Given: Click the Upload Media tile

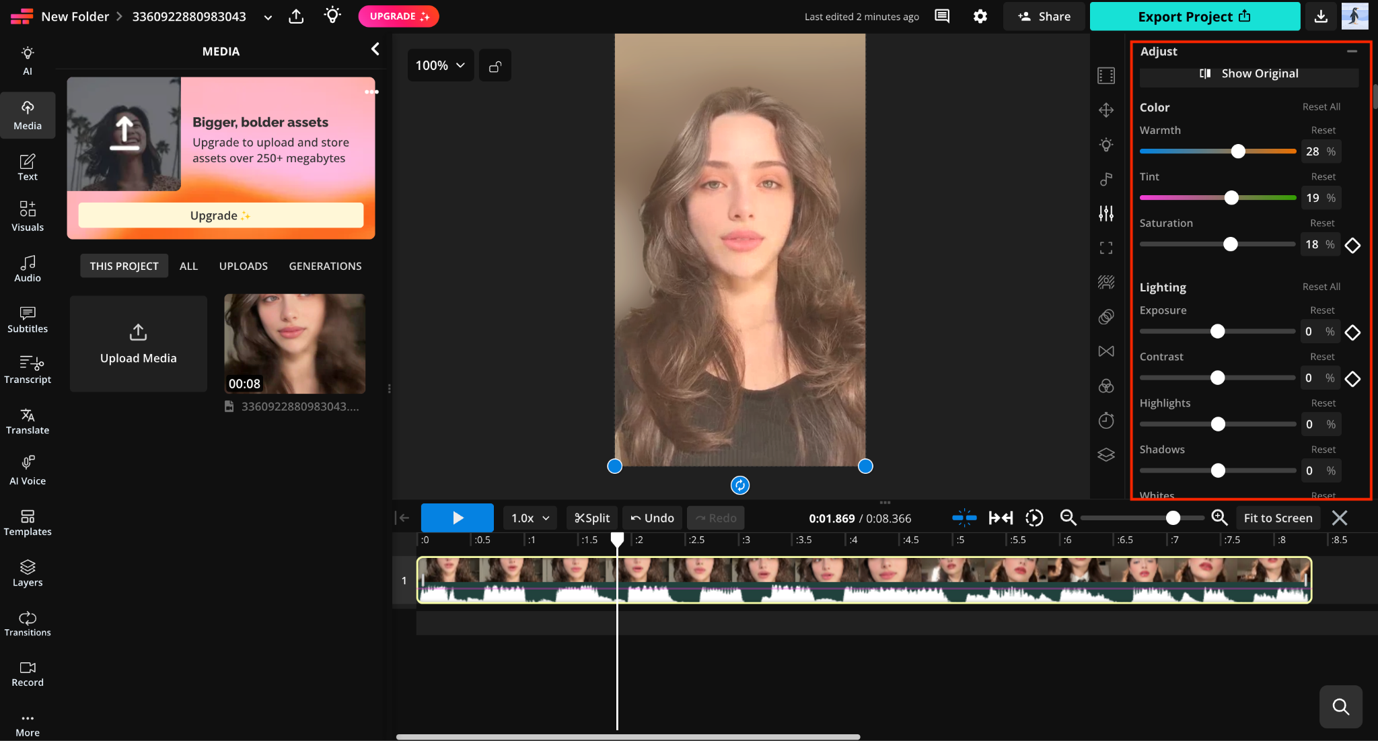Looking at the screenshot, I should 139,343.
